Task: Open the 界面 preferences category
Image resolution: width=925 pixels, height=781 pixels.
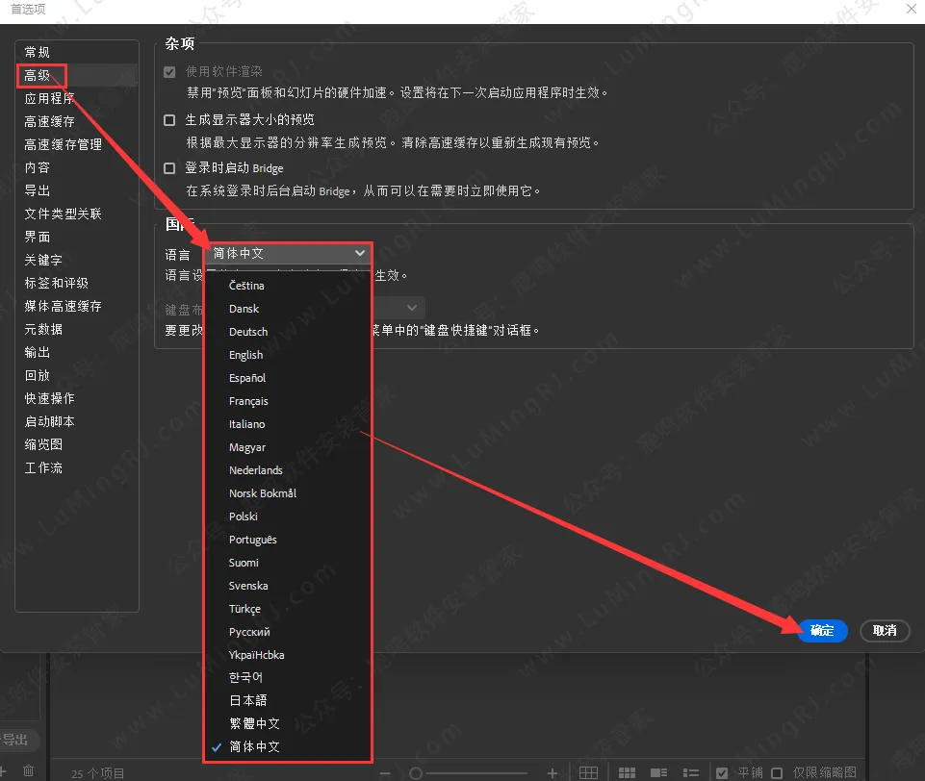Action: click(38, 237)
